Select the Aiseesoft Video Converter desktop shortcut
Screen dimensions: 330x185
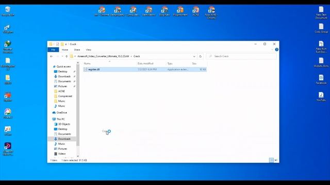[8, 149]
